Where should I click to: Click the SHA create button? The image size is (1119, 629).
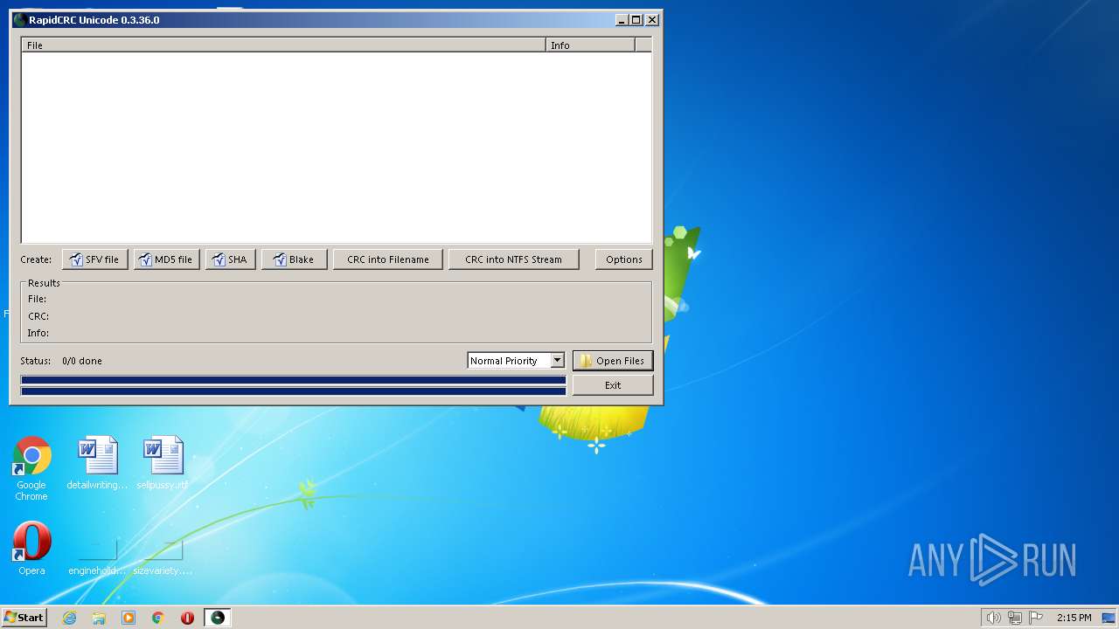click(x=231, y=259)
